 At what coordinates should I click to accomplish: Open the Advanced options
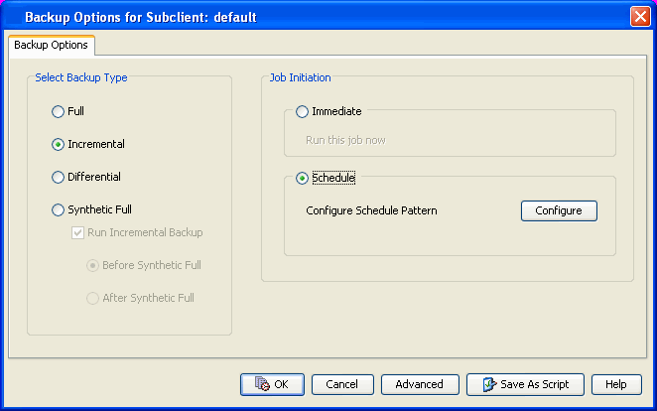click(x=420, y=384)
